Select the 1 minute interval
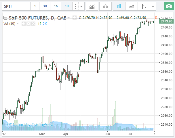Screen dimensions: 175x138 point(35,6)
